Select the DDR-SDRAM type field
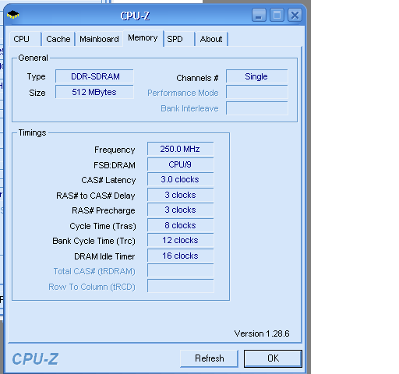This screenshot has width=399, height=374. point(94,76)
